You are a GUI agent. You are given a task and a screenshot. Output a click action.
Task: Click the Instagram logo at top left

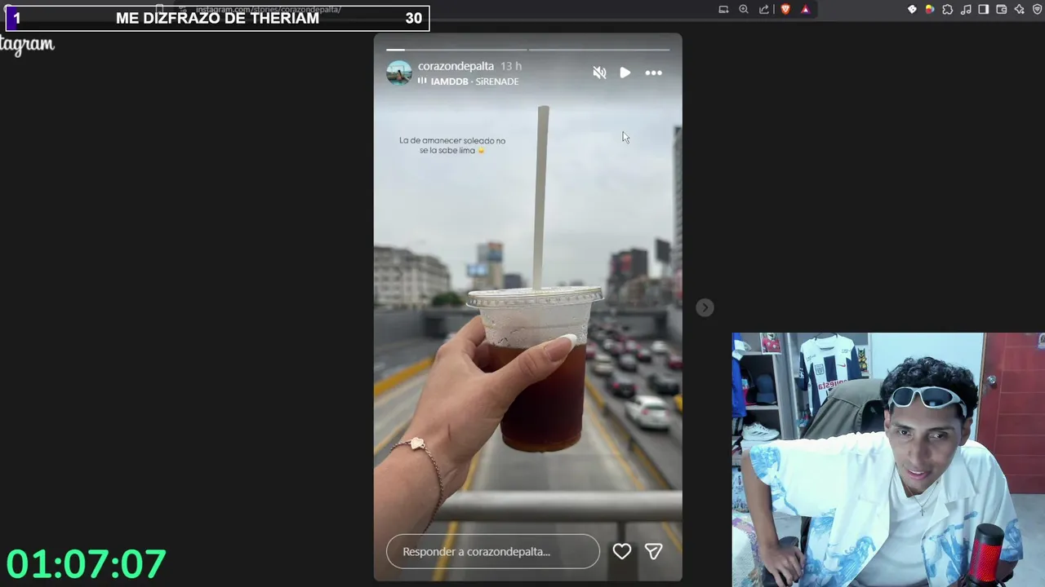point(27,45)
